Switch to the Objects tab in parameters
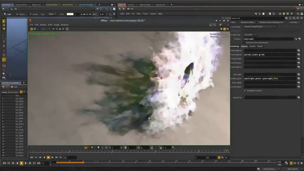The height and width of the screenshot is (171, 304). (244, 47)
